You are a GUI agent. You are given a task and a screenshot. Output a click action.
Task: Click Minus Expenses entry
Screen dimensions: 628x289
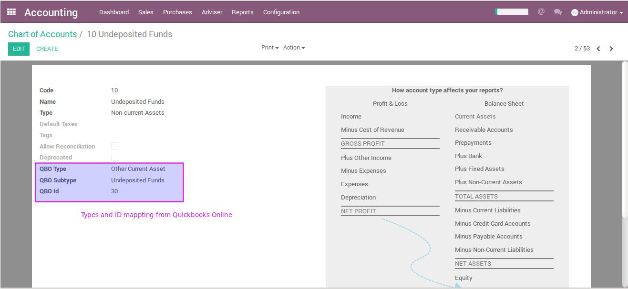coord(363,170)
